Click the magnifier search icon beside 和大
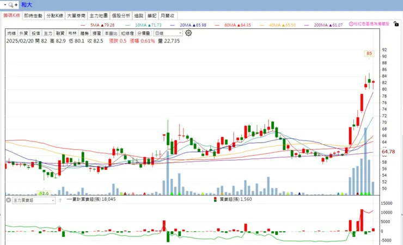The height and width of the screenshot is (245, 403). [x=11, y=4]
